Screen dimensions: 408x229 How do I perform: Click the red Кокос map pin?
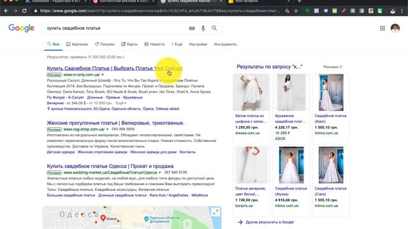point(103,218)
